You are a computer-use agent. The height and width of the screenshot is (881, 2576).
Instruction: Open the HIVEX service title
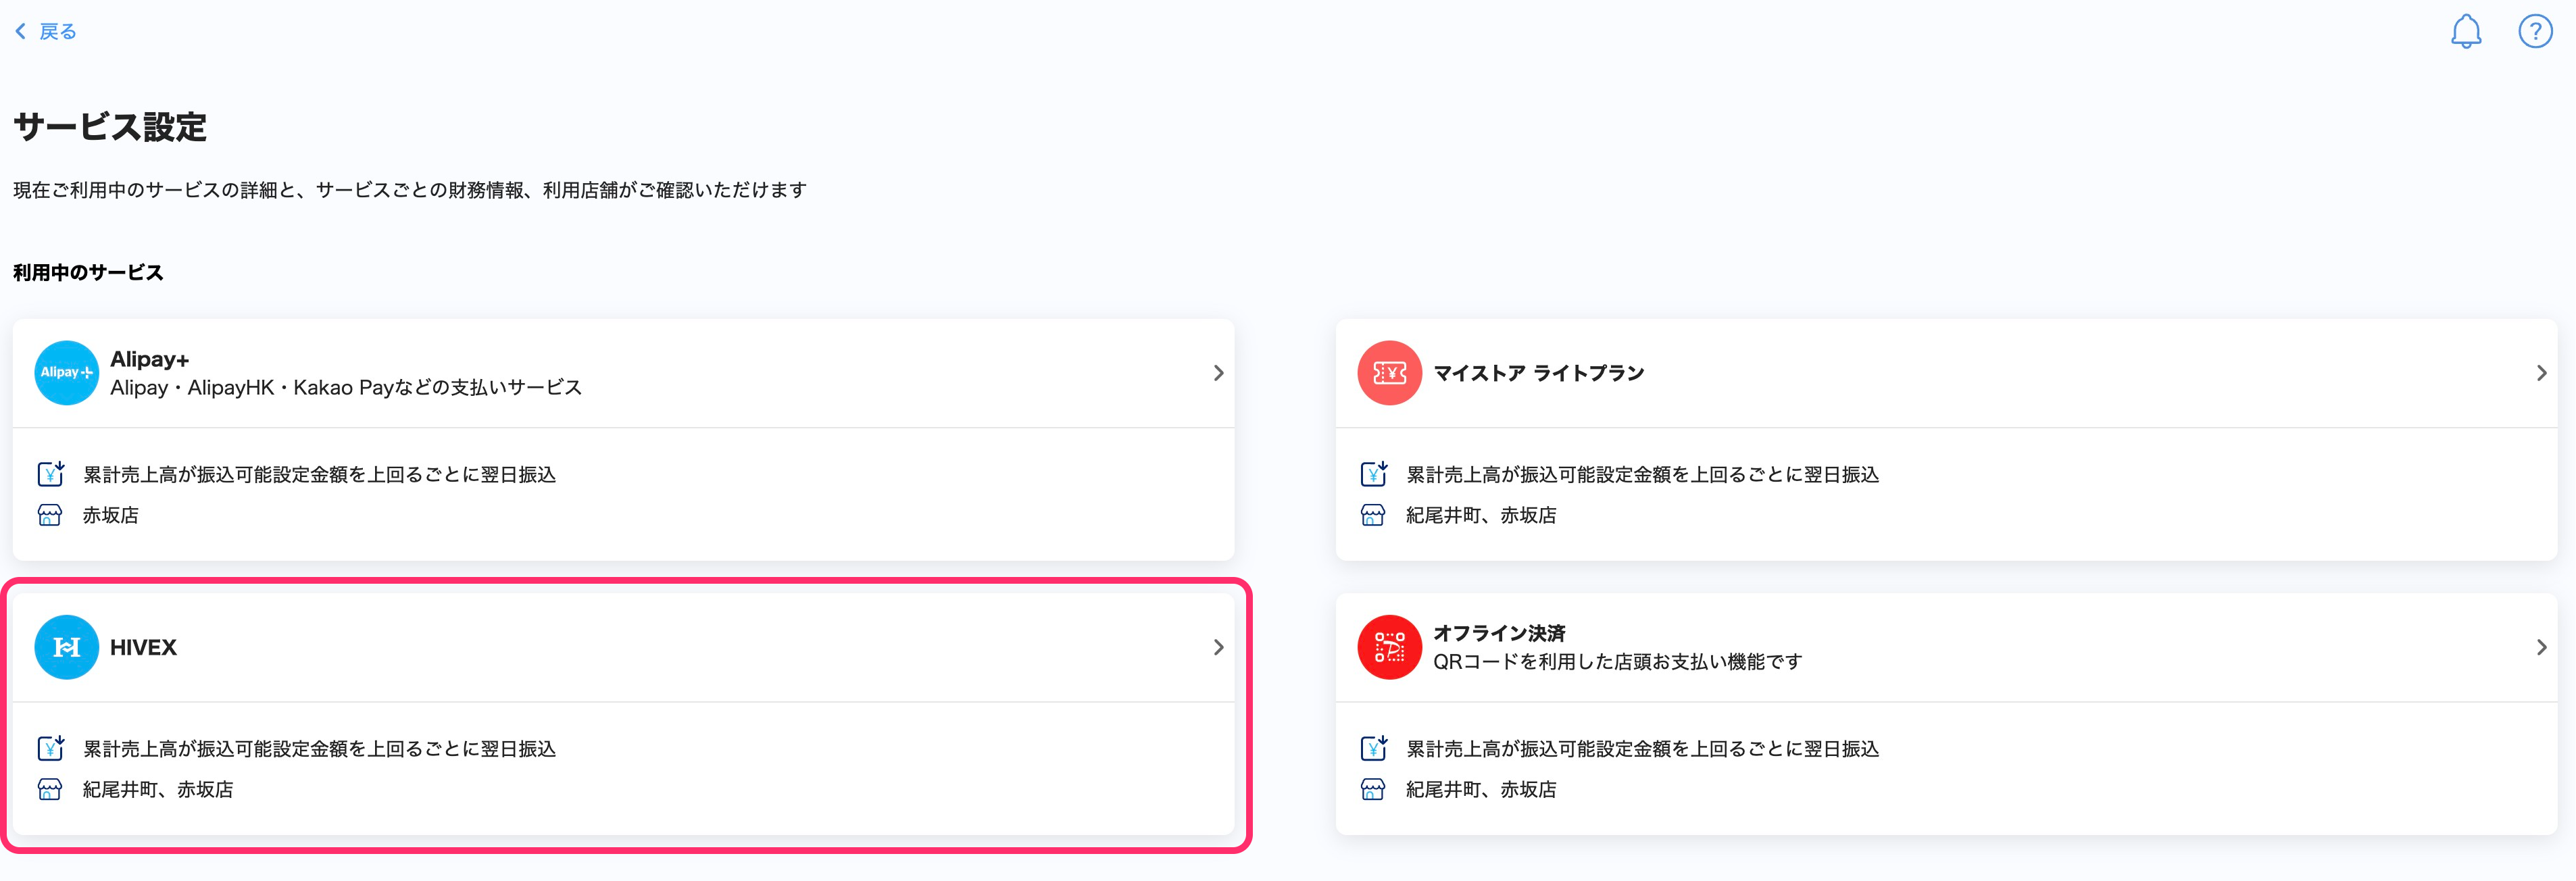143,647
